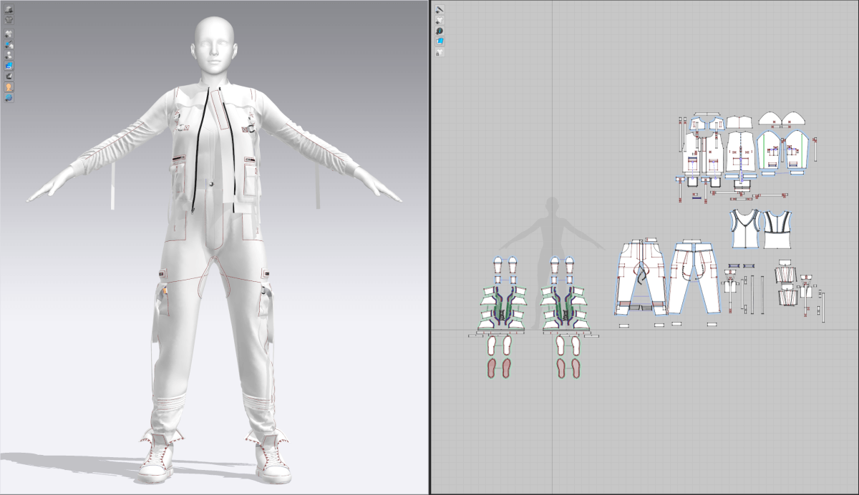859x495 pixels.
Task: Click the blue textured surface icon in 2D toolbar
Action: pyautogui.click(x=439, y=41)
